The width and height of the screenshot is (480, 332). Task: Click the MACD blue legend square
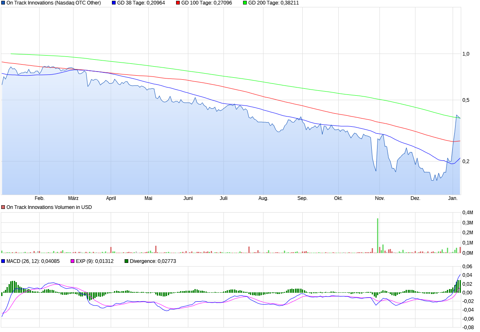3,261
